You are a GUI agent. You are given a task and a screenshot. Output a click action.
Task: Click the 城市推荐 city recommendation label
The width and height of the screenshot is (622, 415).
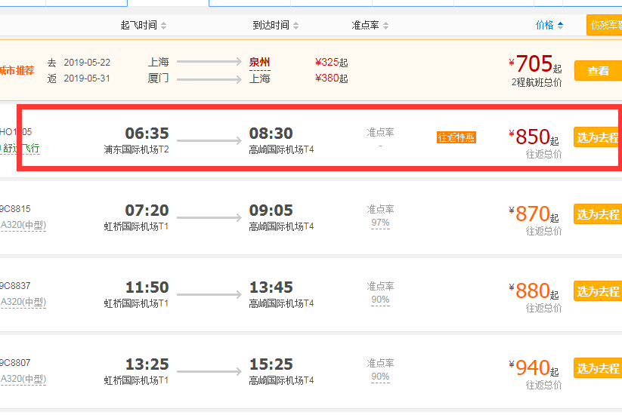tap(17, 70)
